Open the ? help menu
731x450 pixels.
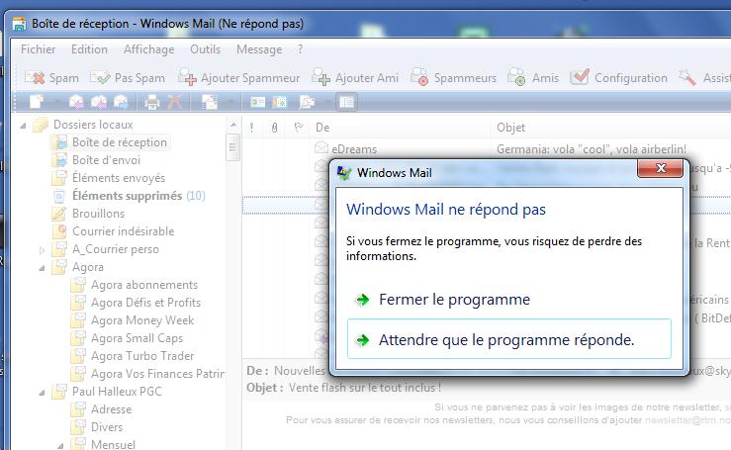pos(301,49)
